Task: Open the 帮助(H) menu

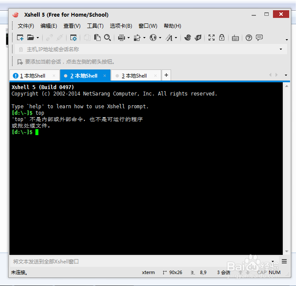Action: pyautogui.click(x=172, y=26)
